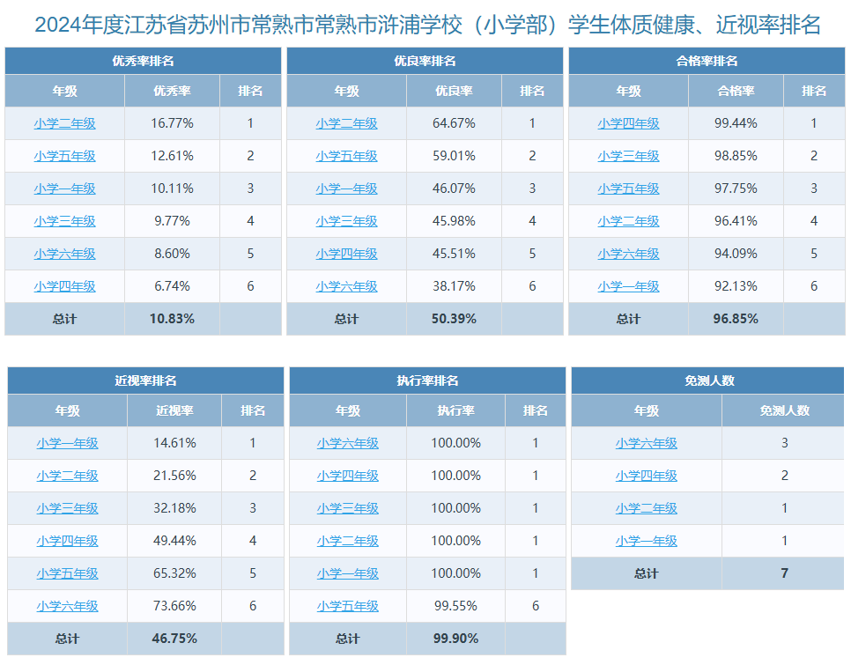Click the page title starting with 2024年度江苏省苏州市
The height and width of the screenshot is (665, 851).
(427, 25)
